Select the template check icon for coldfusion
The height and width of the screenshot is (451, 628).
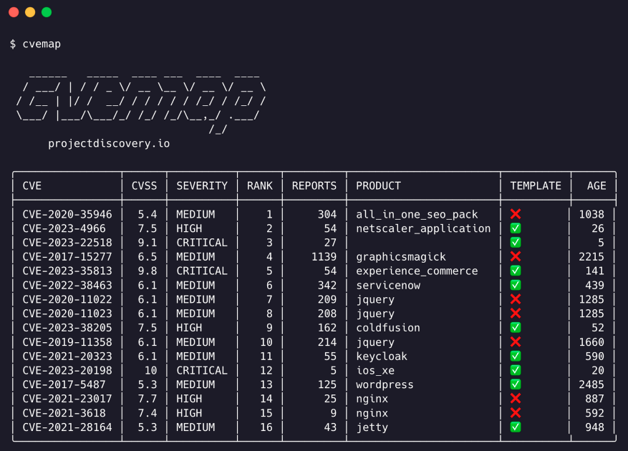coord(515,328)
